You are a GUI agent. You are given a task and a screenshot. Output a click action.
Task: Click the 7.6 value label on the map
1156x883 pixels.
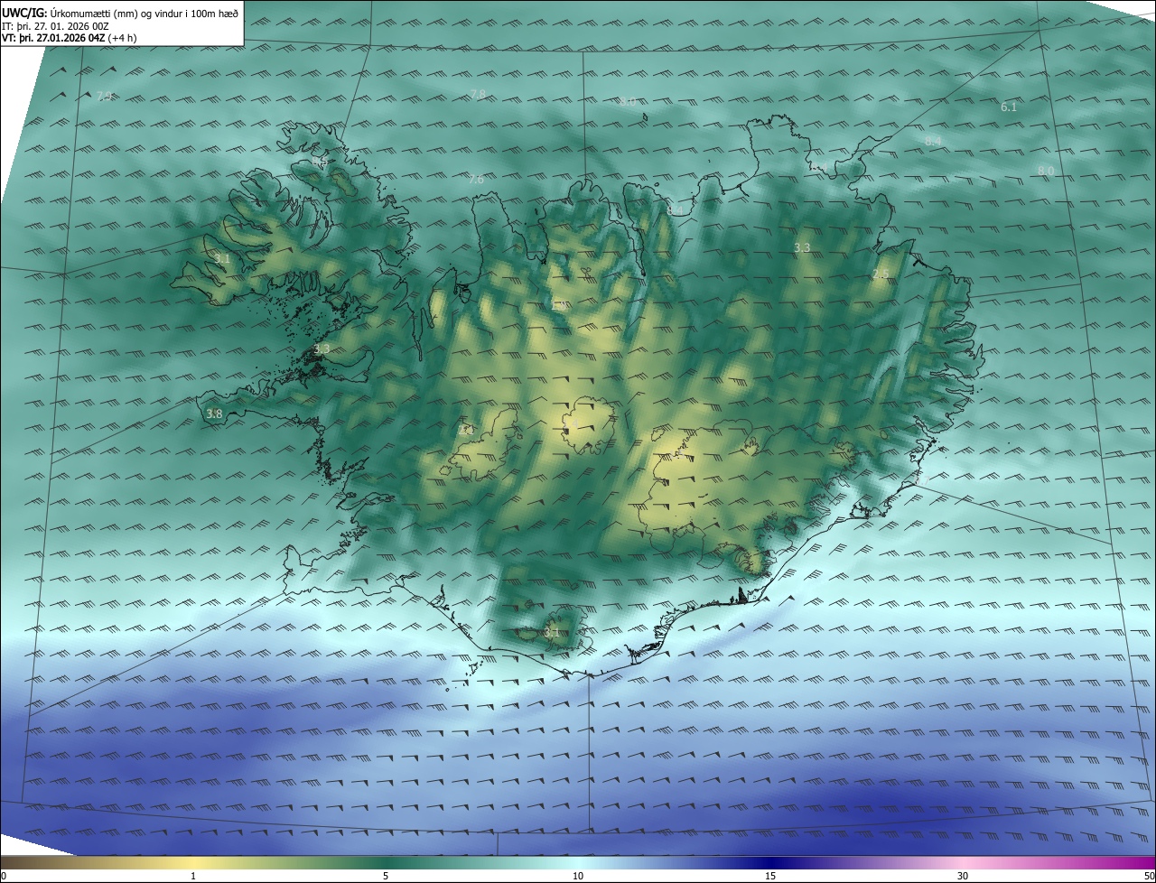coord(476,180)
